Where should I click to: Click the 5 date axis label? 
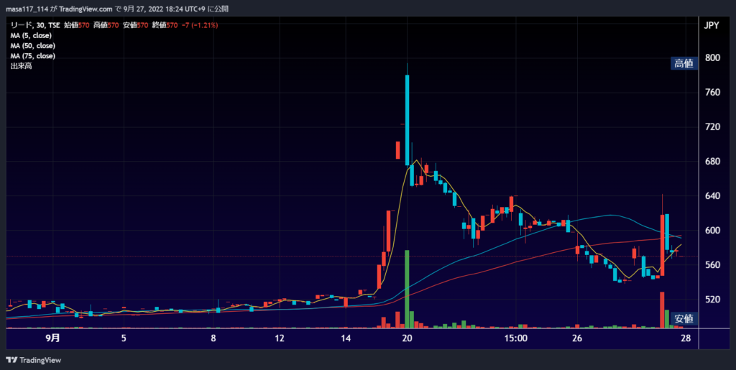click(x=124, y=338)
